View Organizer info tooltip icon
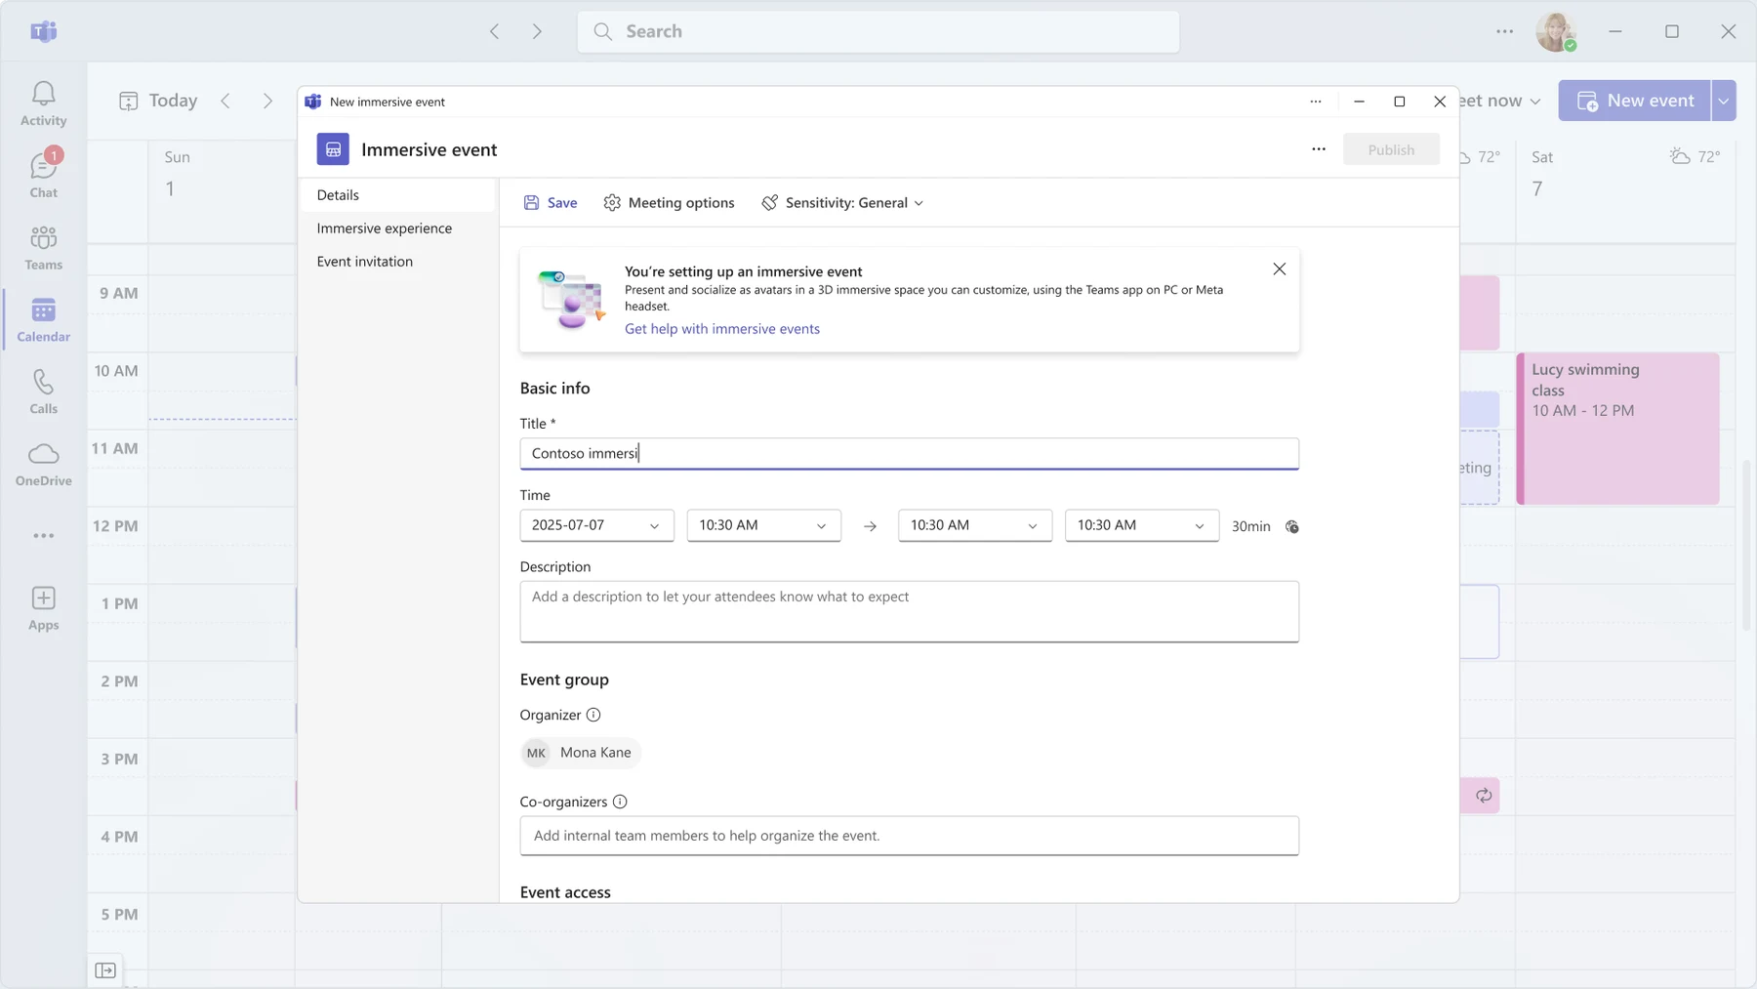Screen dimensions: 1757x989 [x=593, y=715]
